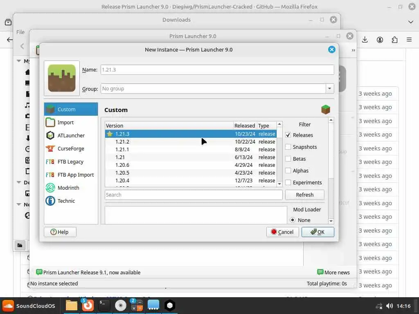Open the Firefox hamburger menu
This screenshot has width=419, height=314.
coord(409,40)
